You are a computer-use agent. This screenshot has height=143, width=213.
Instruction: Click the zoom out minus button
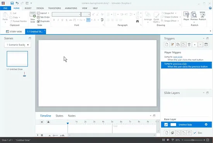[x=182, y=140]
